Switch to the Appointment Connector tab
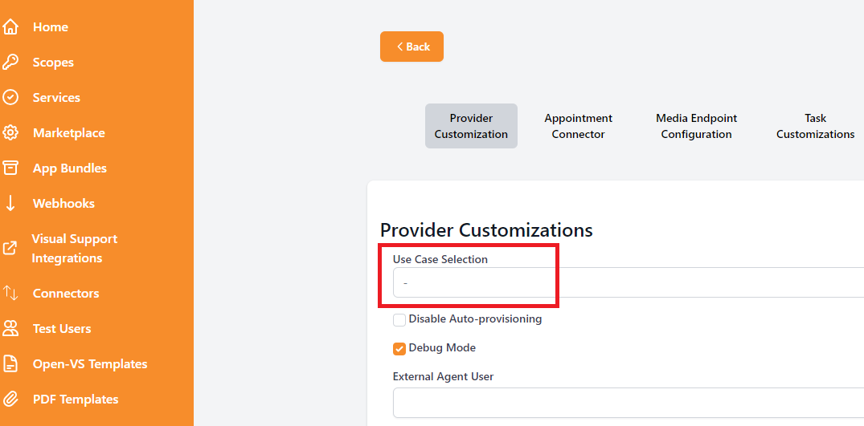 [578, 126]
